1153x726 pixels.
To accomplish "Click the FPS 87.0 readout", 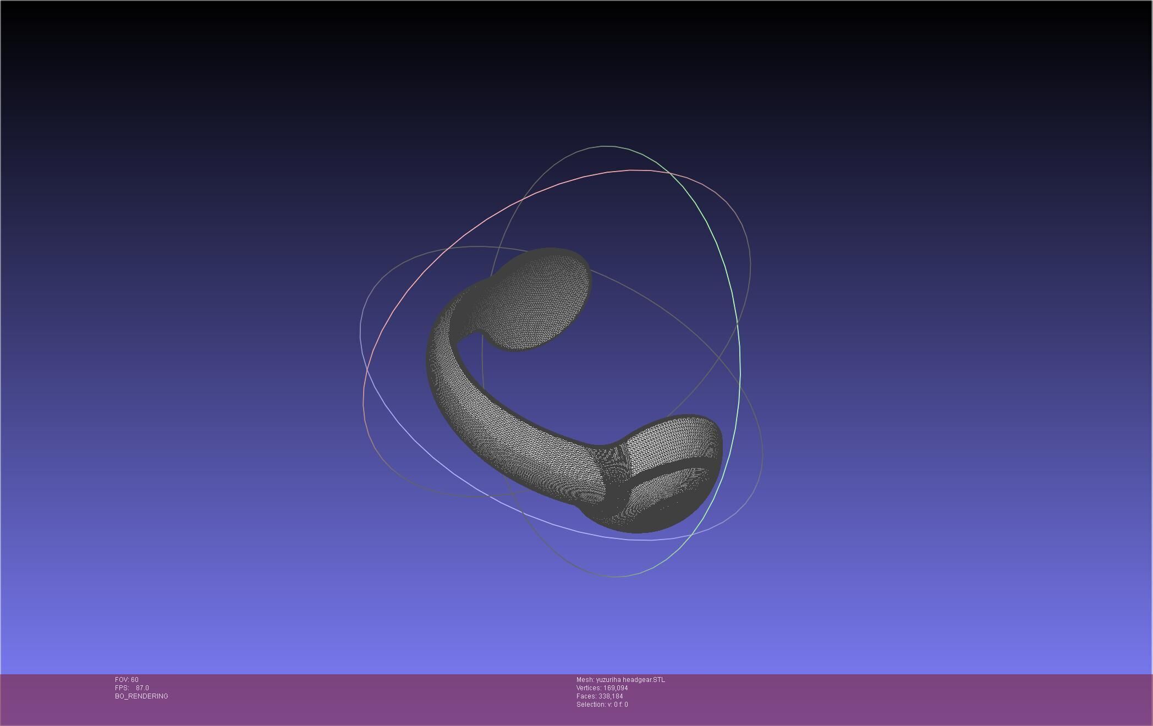I will pos(132,688).
